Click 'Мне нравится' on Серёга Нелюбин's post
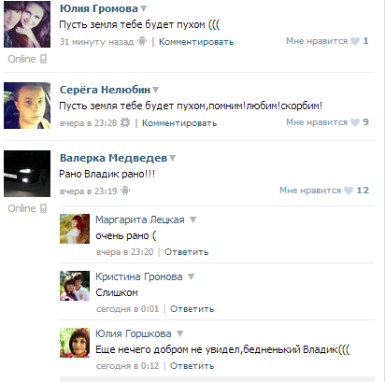Viewport: 385px width, 382px height. (317, 122)
